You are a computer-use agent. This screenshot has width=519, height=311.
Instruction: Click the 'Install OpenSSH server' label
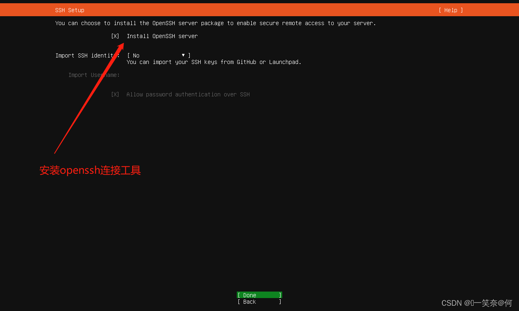pos(162,36)
